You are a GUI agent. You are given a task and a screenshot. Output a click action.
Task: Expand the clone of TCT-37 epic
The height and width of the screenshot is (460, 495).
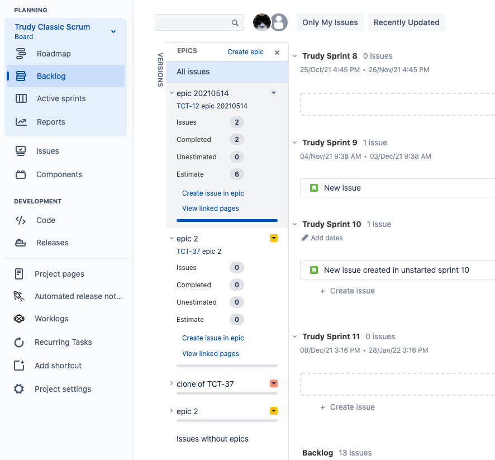coord(172,383)
